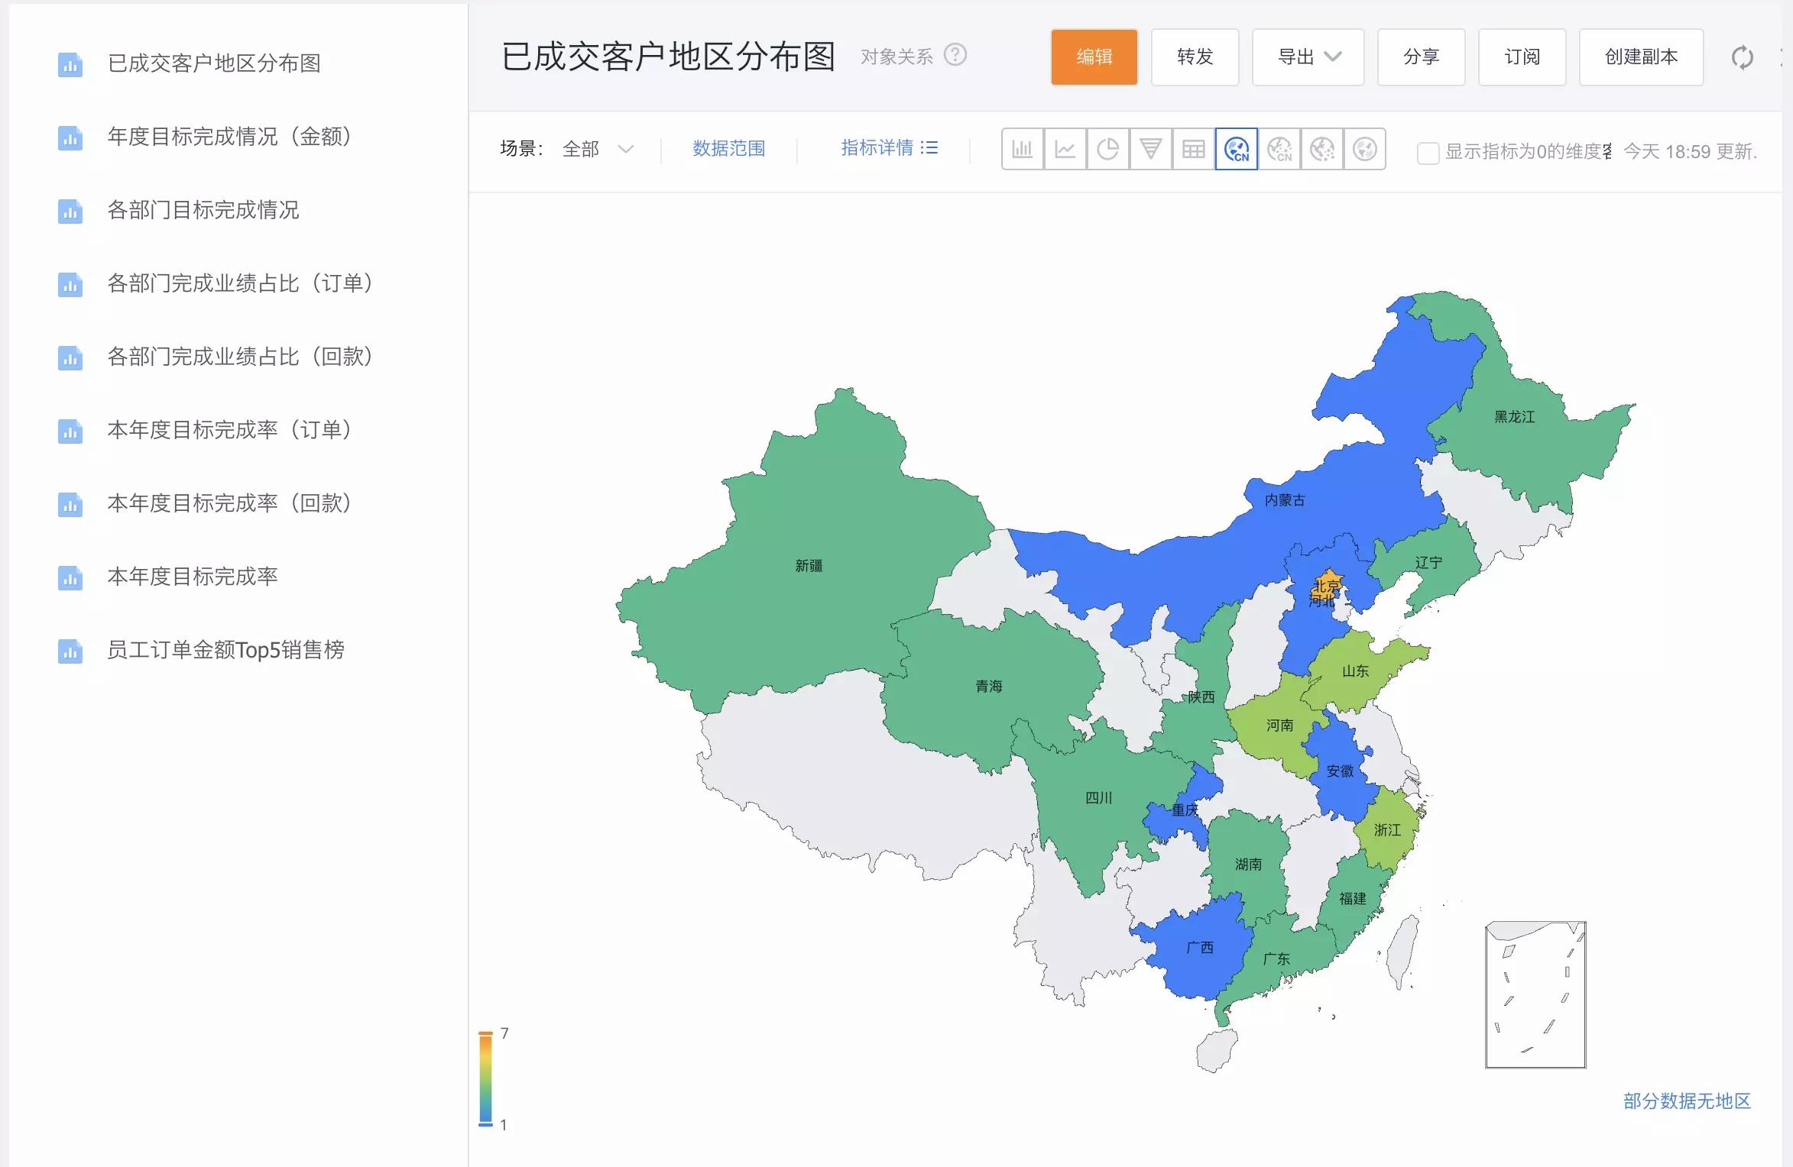Switch to table view

click(1193, 149)
